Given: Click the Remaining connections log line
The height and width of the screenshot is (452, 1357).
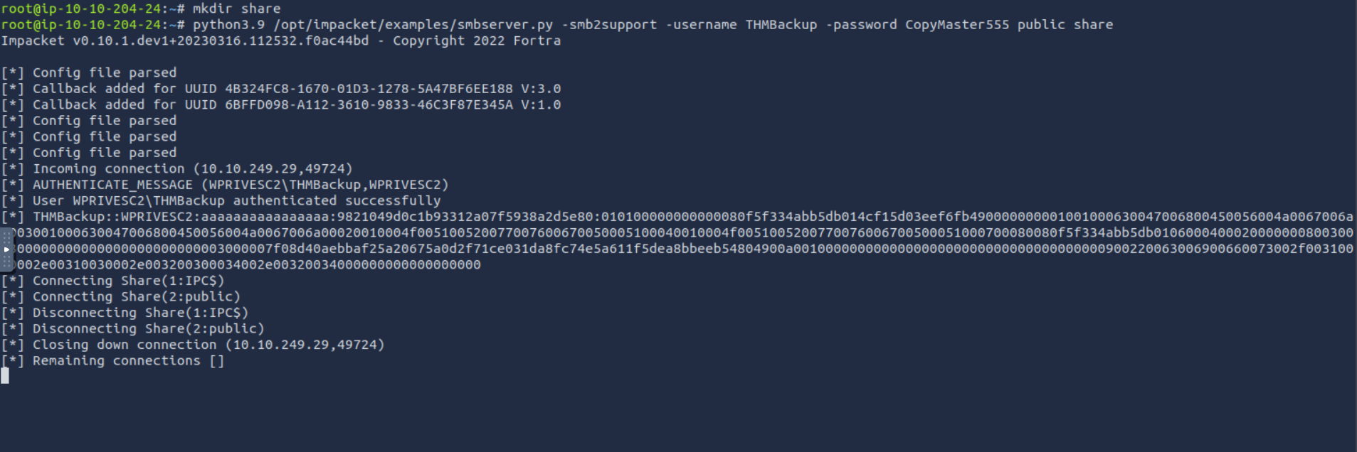Looking at the screenshot, I should [x=112, y=360].
